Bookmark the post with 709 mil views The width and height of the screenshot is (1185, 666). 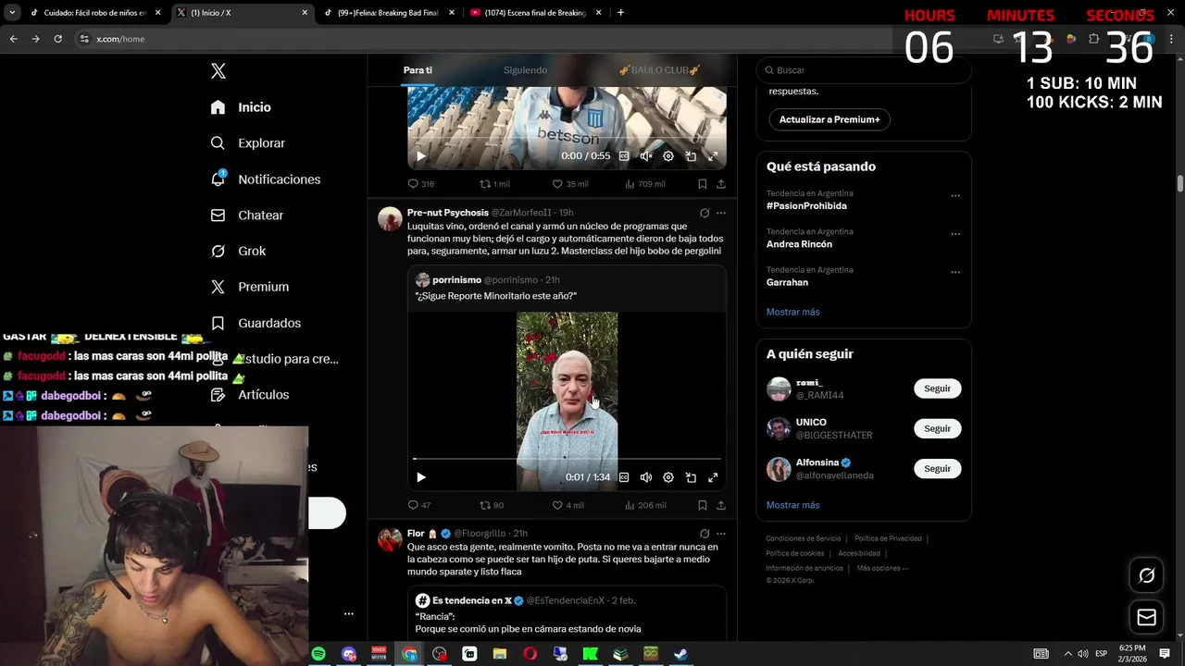point(703,184)
